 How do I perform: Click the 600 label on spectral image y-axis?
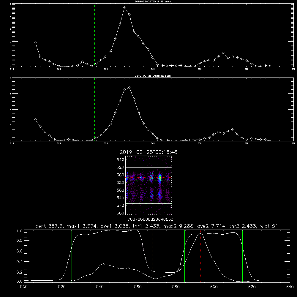(x=121, y=175)
